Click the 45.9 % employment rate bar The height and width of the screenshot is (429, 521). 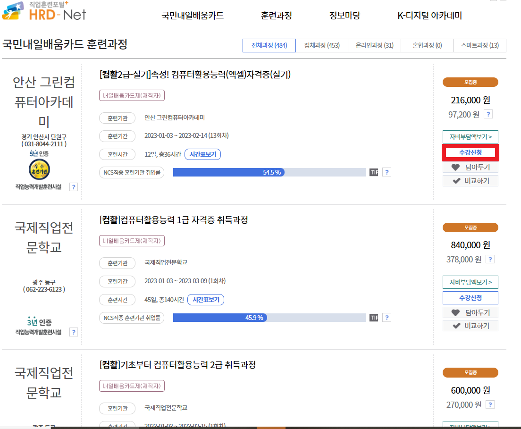[x=269, y=318]
